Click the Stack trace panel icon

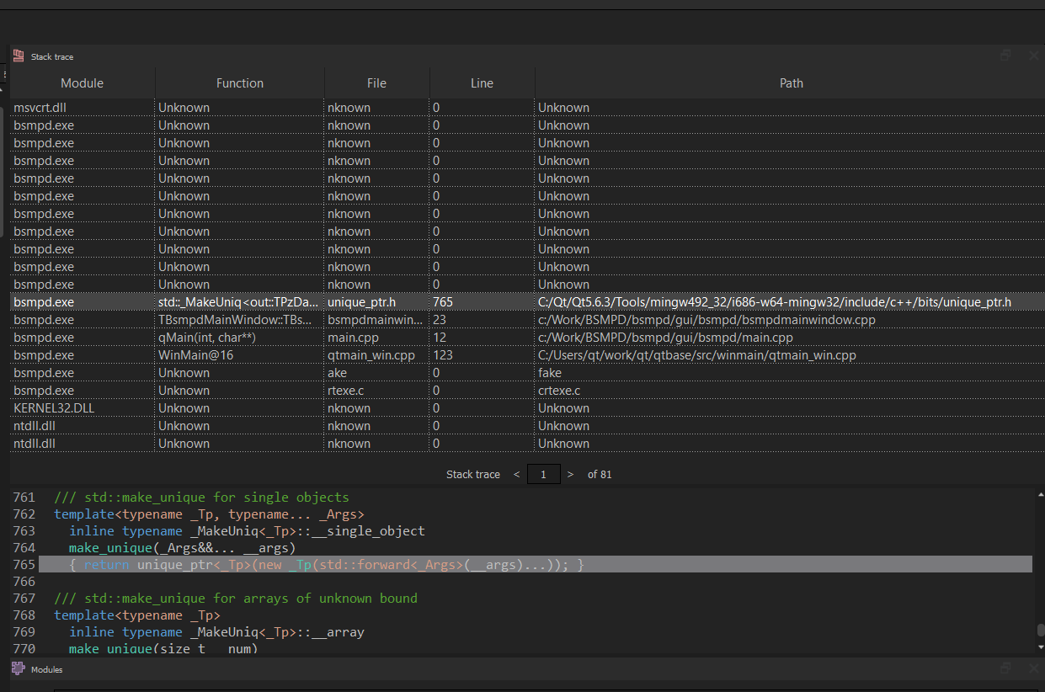[x=17, y=56]
